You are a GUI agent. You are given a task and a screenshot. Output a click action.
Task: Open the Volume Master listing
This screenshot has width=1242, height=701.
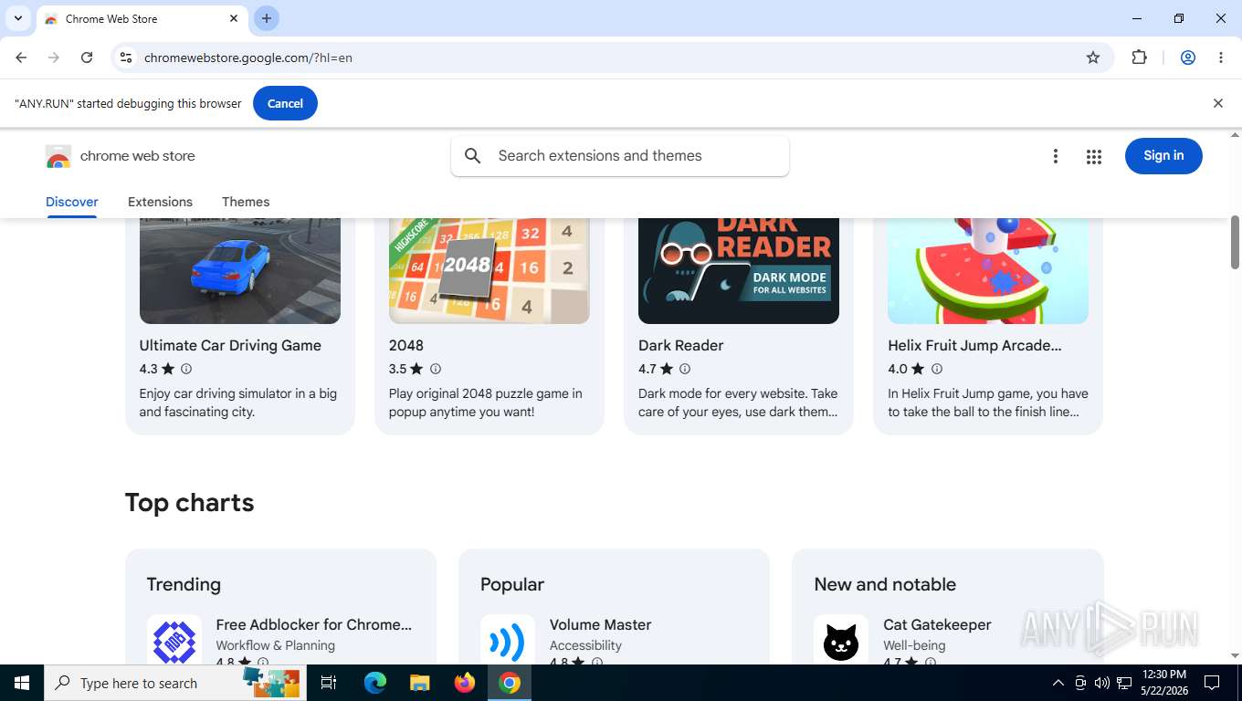(600, 624)
